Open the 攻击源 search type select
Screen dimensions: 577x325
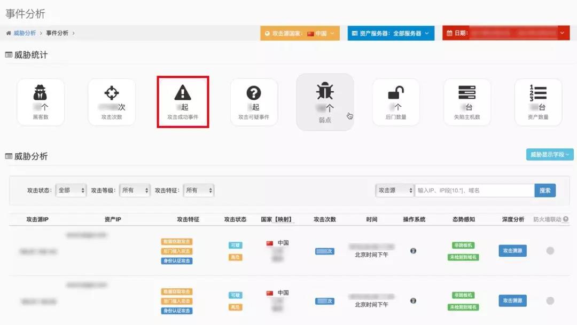395,191
